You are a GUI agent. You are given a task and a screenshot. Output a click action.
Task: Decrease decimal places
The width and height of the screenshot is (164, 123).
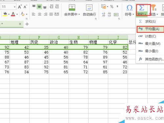coord(109,14)
